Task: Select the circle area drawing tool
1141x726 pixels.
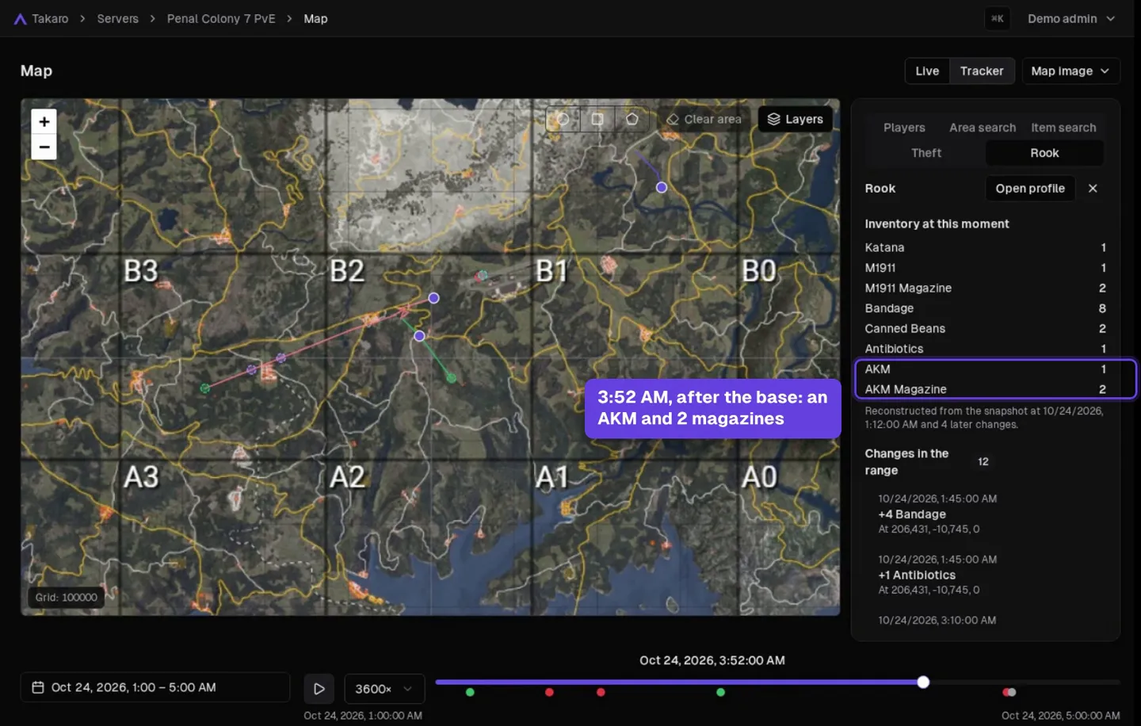Action: pyautogui.click(x=563, y=119)
